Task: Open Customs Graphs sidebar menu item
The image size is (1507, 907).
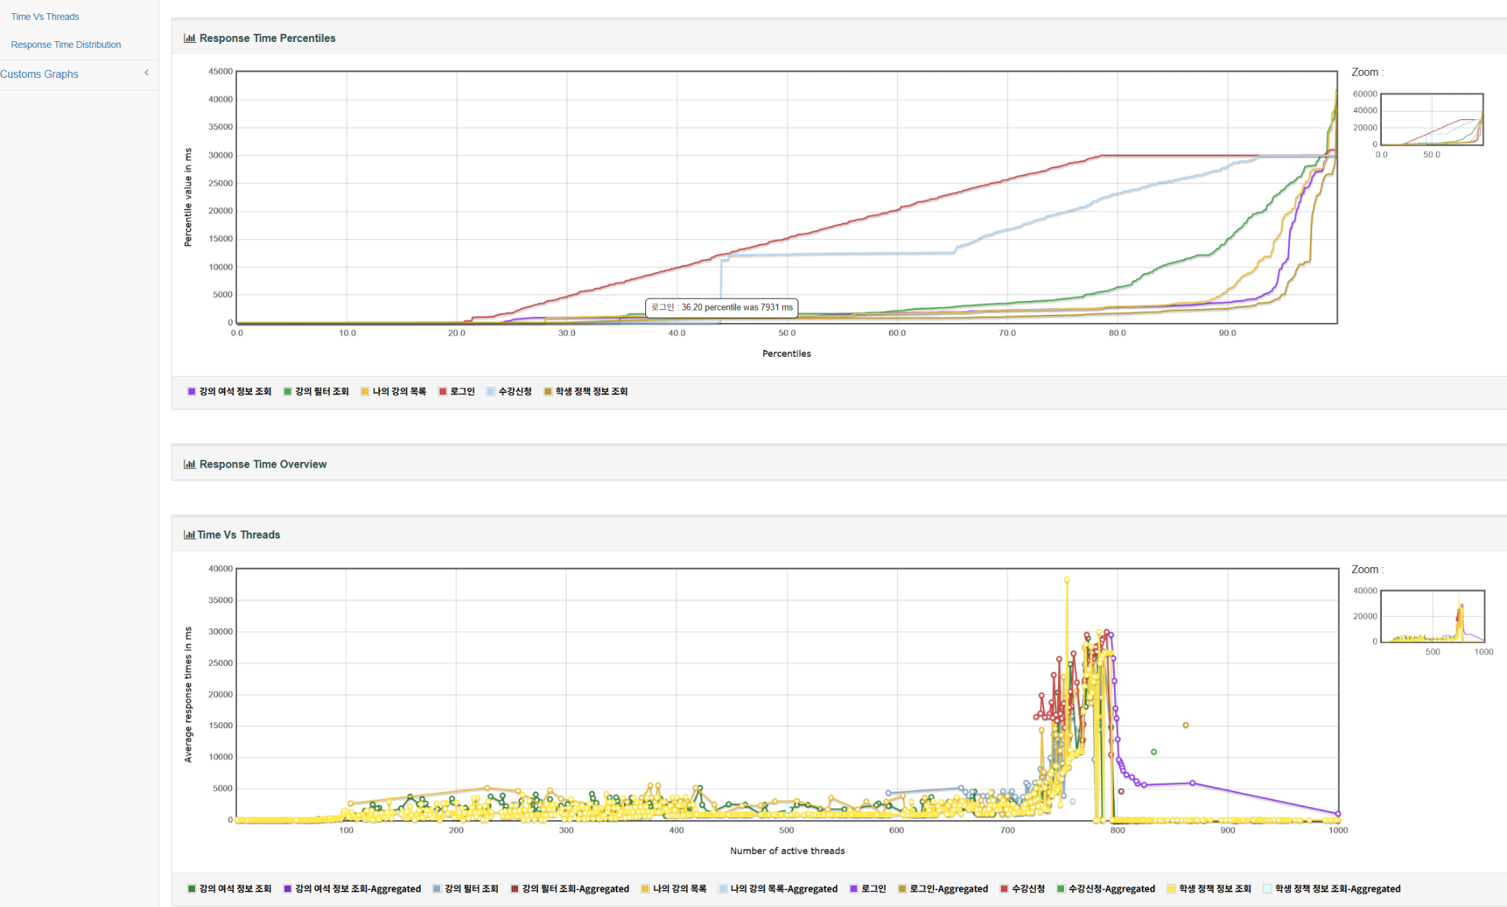Action: pyautogui.click(x=39, y=74)
